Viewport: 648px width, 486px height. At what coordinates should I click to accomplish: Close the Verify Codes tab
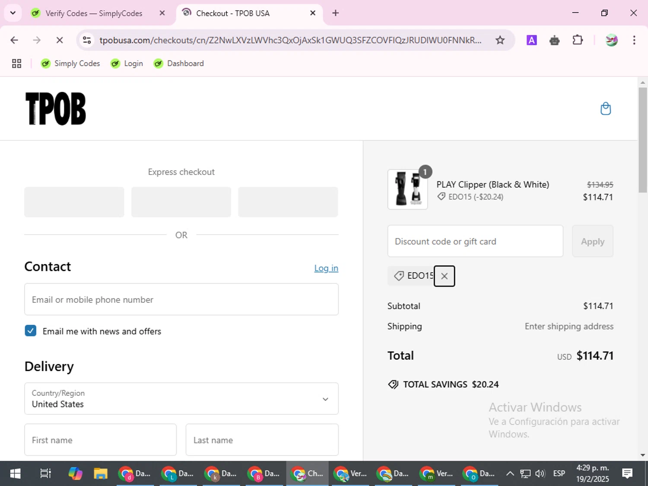pyautogui.click(x=162, y=13)
